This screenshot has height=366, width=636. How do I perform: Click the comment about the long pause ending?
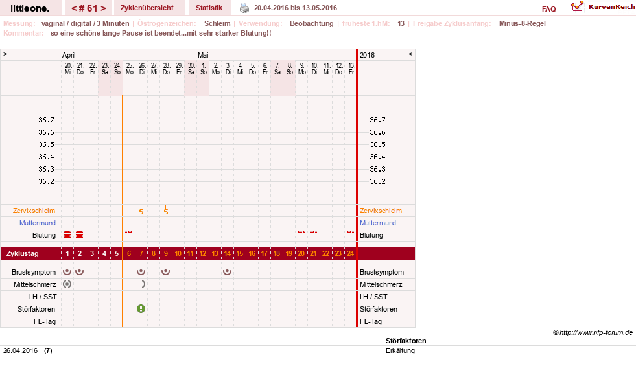point(161,33)
